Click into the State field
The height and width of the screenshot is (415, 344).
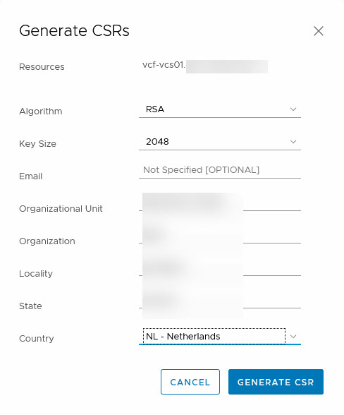(220, 301)
